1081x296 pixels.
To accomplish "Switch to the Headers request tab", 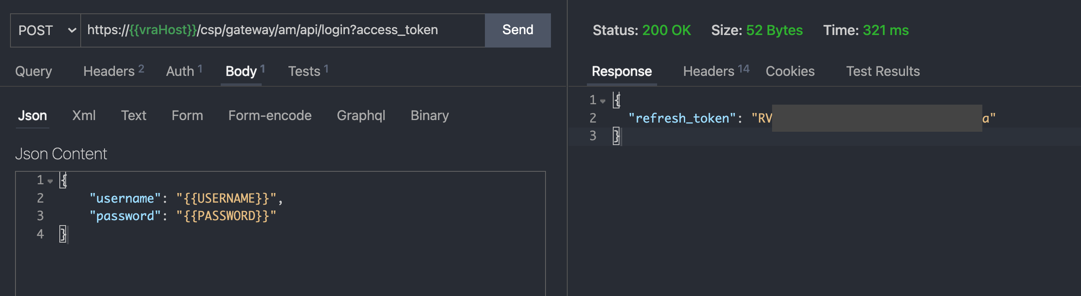I will [x=108, y=71].
